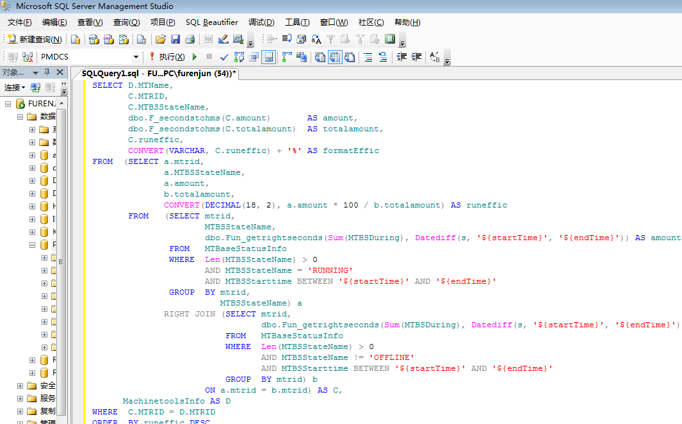Screen dimensions: 682x424
Task: Click the text 'MachinetoolsInfo AS D'
Action: 177,401
